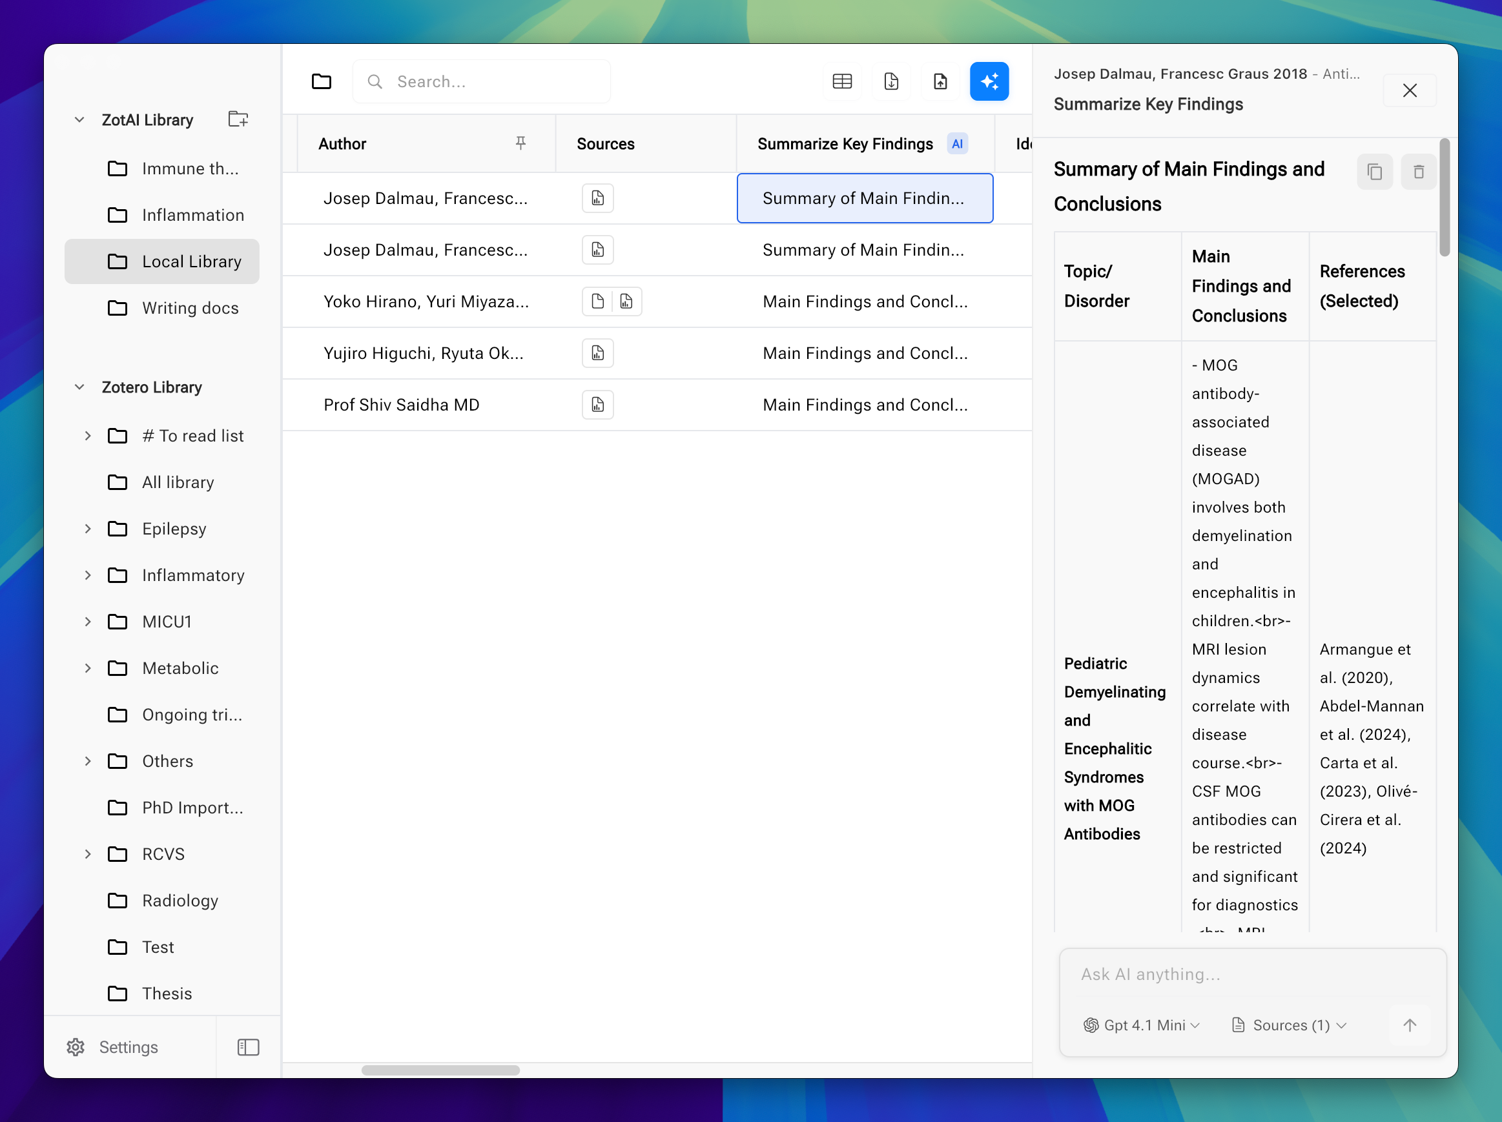This screenshot has height=1122, width=1502.
Task: Open the Gpt 4.1 Mini model selector
Action: tap(1141, 1025)
